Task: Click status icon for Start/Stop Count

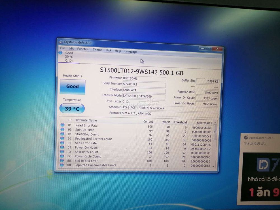Action: pos(62,134)
